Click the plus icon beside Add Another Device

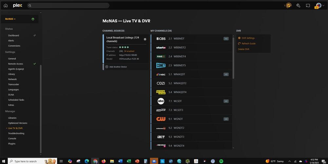(107, 67)
